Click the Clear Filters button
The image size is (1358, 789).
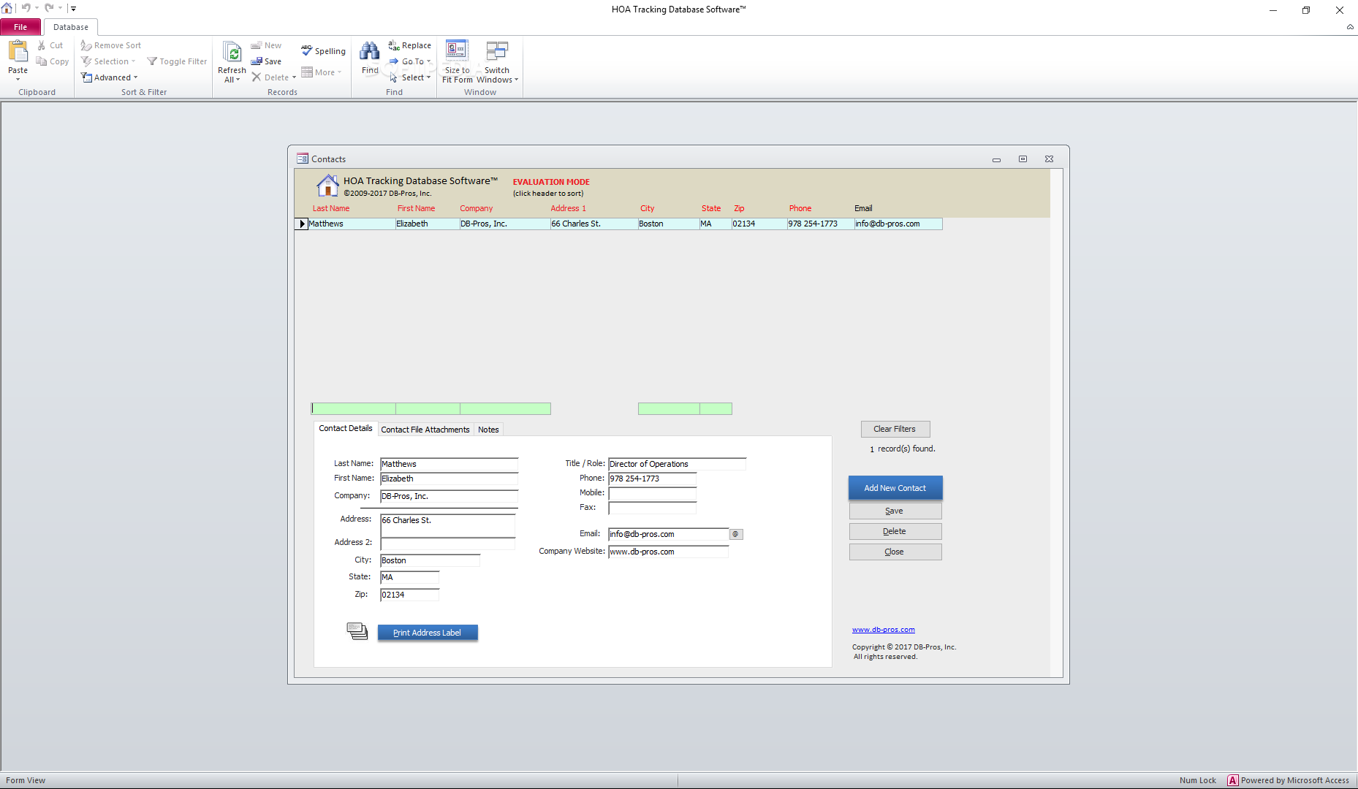point(895,429)
